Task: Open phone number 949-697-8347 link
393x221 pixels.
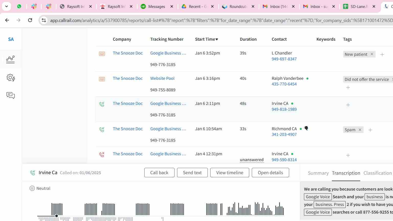Action: click(284, 59)
